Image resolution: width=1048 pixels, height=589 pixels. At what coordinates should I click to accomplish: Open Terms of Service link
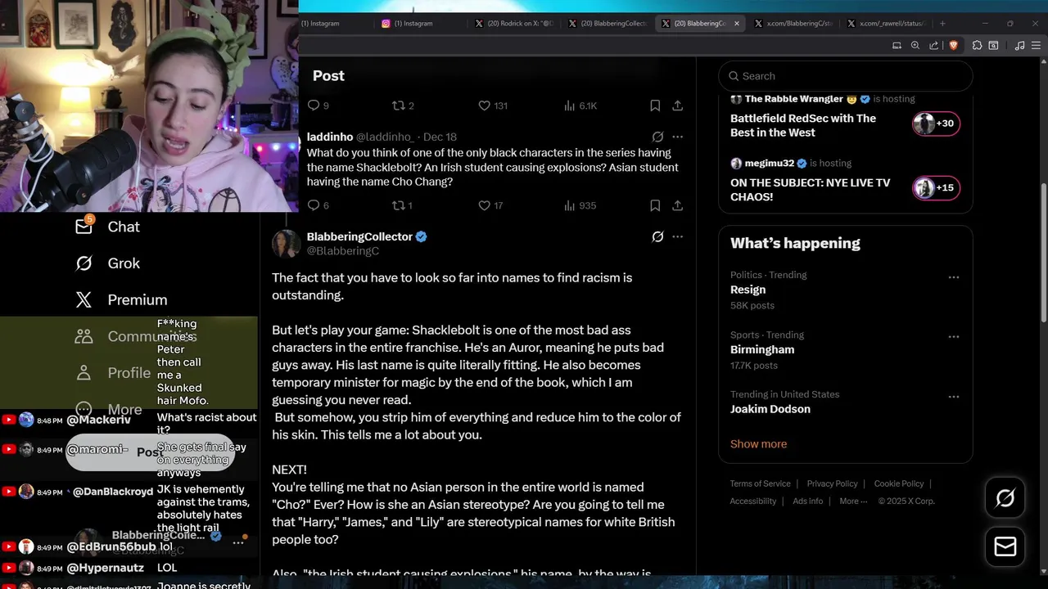(760, 483)
